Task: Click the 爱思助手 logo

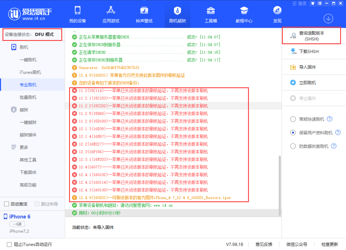Action: tap(30, 14)
